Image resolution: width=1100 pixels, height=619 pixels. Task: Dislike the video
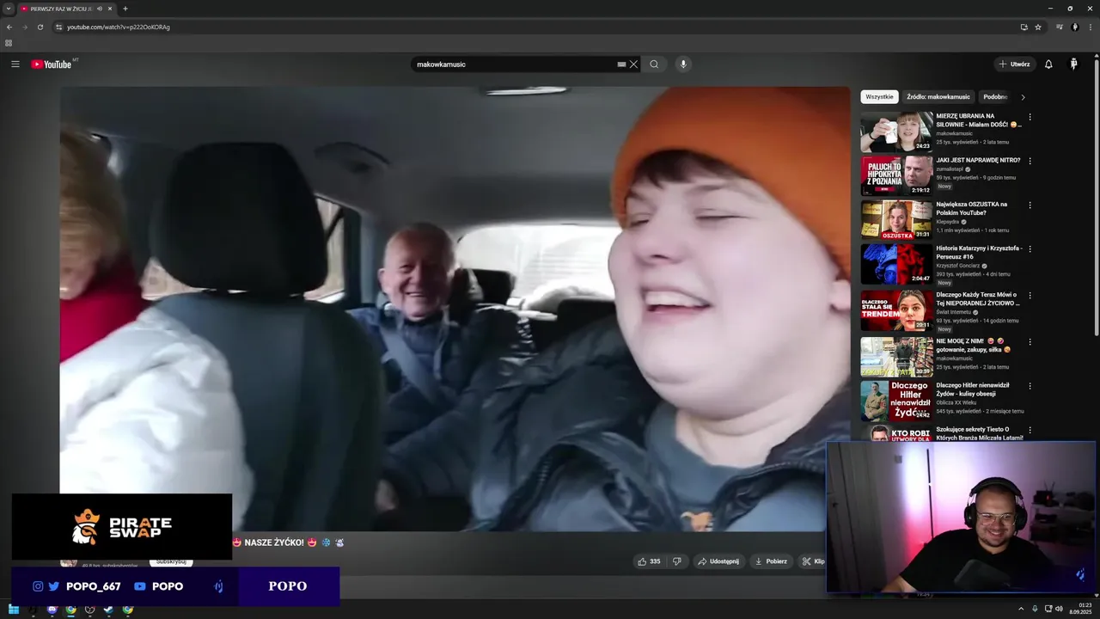pyautogui.click(x=677, y=561)
